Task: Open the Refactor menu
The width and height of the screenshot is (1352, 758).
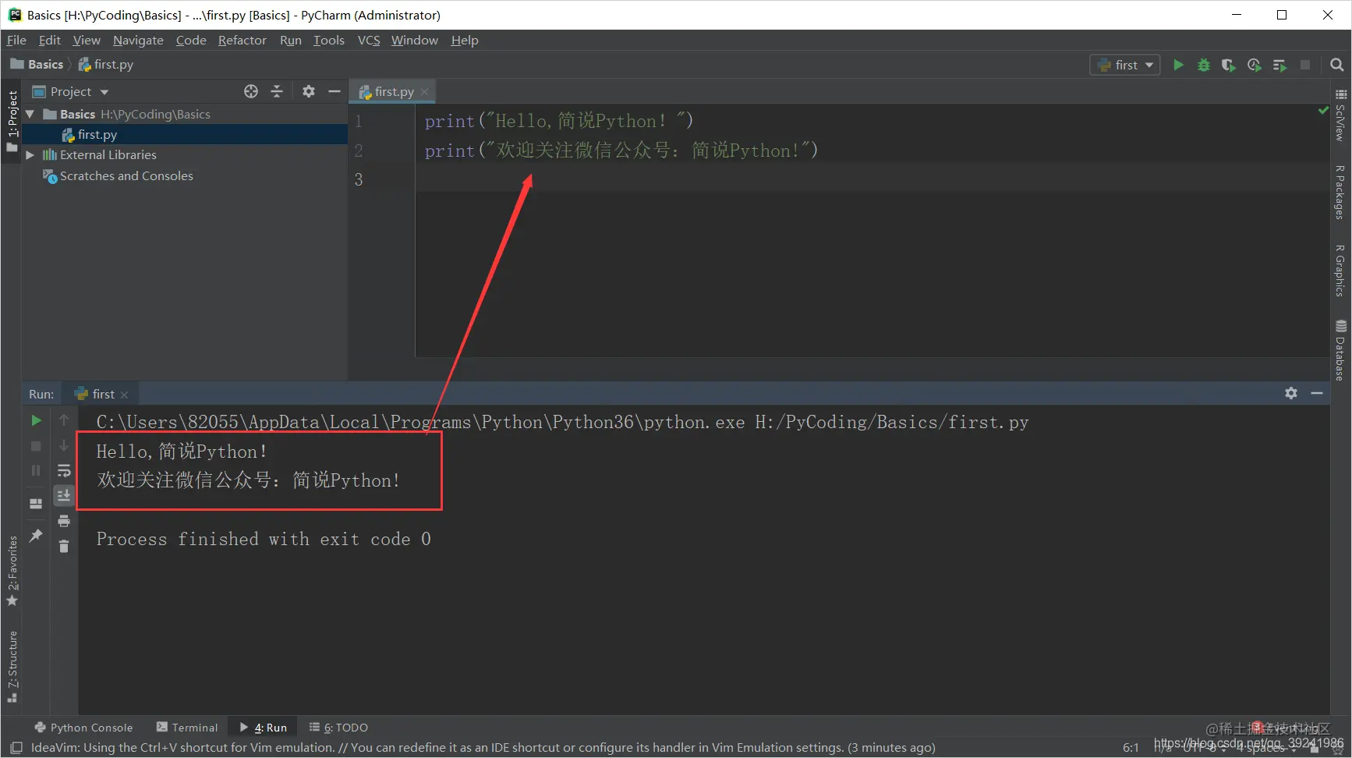Action: pos(242,40)
